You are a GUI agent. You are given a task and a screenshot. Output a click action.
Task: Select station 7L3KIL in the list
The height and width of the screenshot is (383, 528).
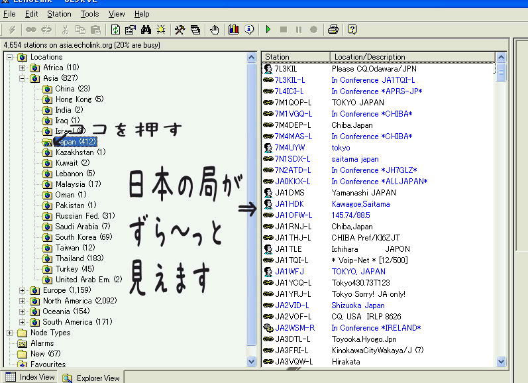pos(378,69)
